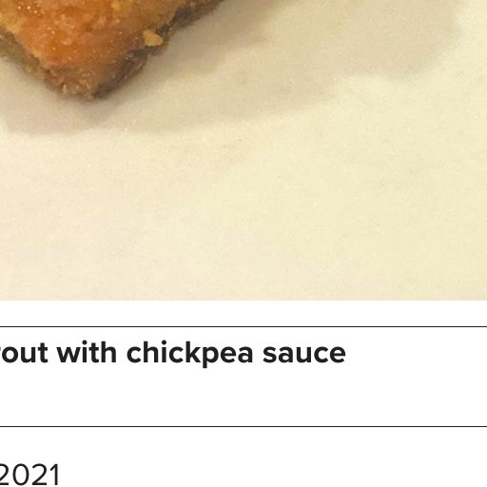The image size is (487, 487).
Task: Click the horizontal divider above the title
Action: pyautogui.click(x=243, y=326)
